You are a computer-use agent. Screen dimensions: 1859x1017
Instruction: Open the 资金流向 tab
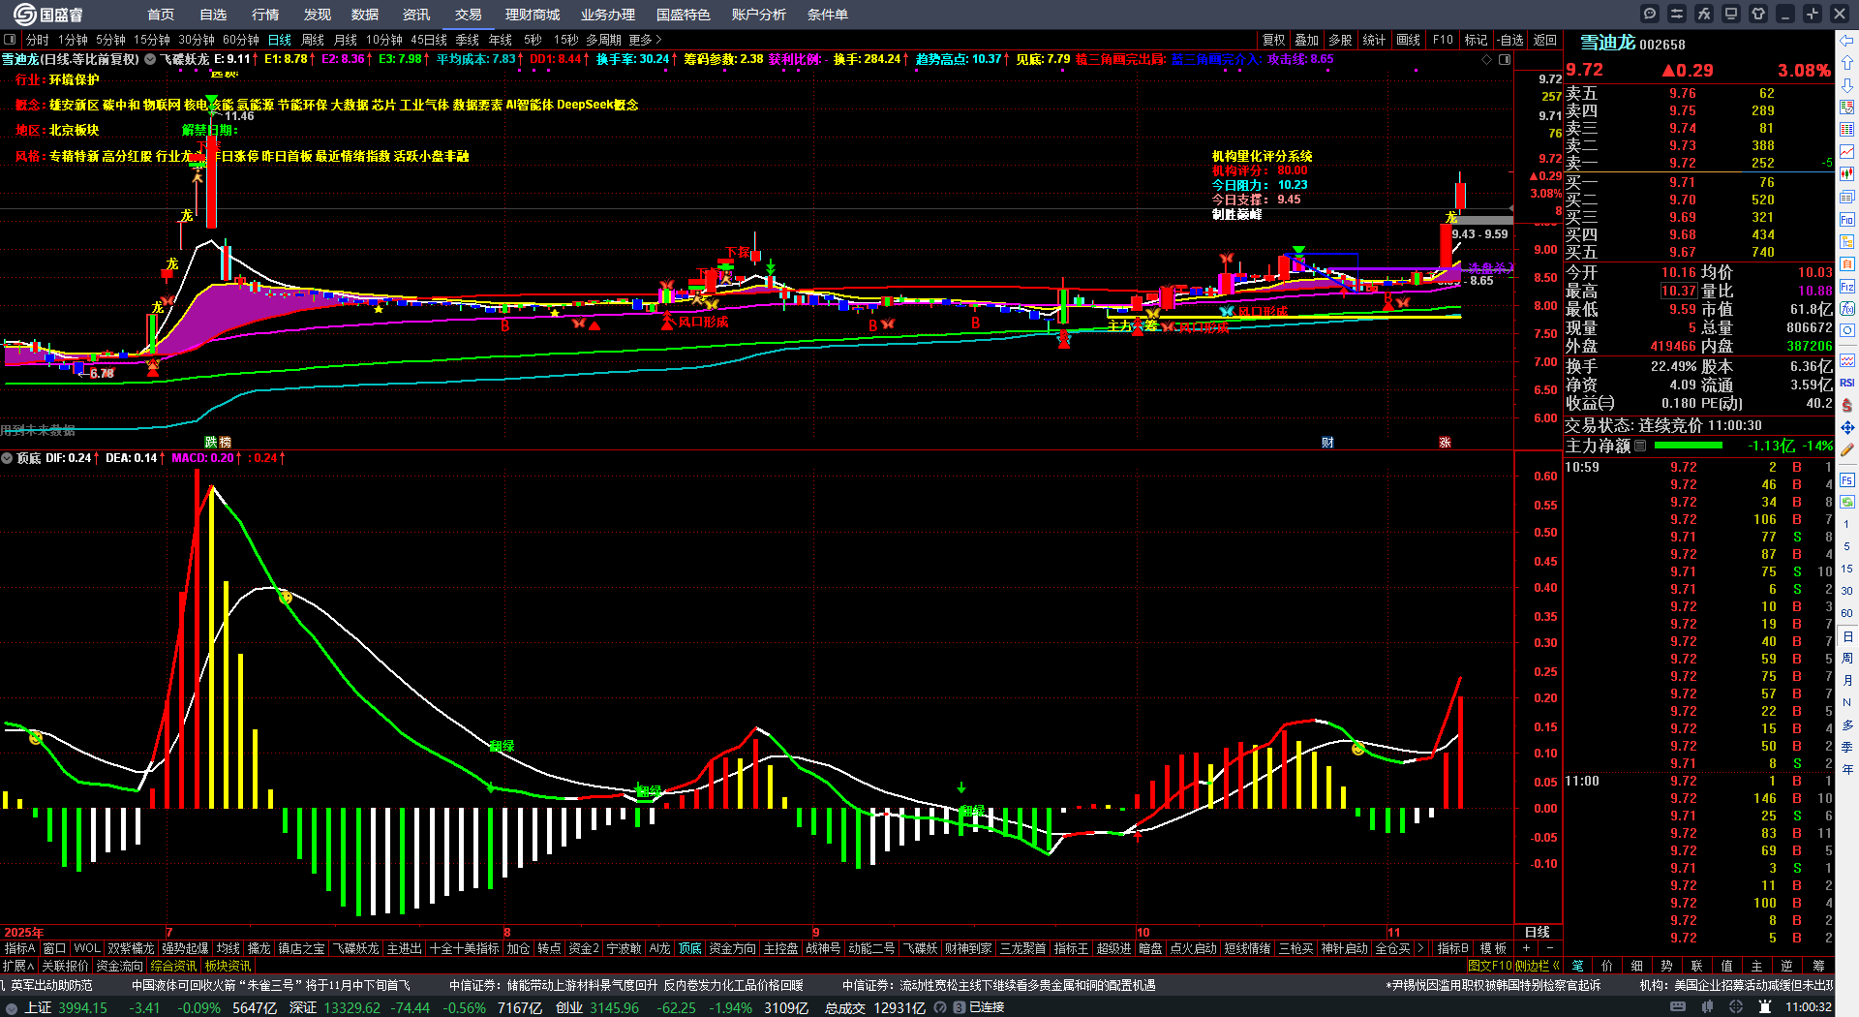point(119,966)
